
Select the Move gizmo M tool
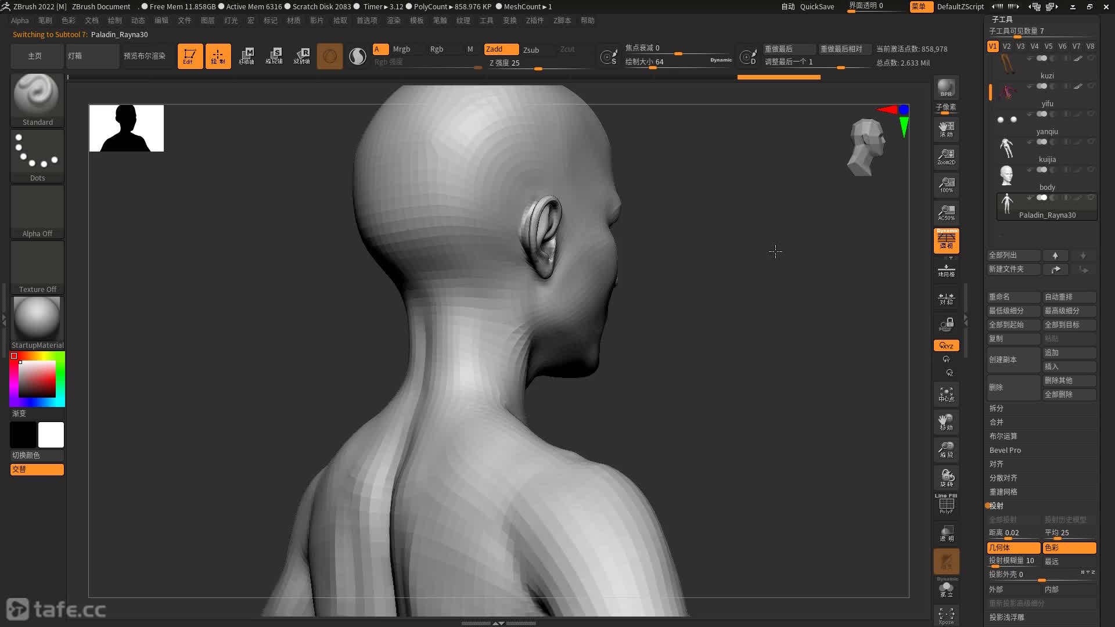click(x=246, y=56)
